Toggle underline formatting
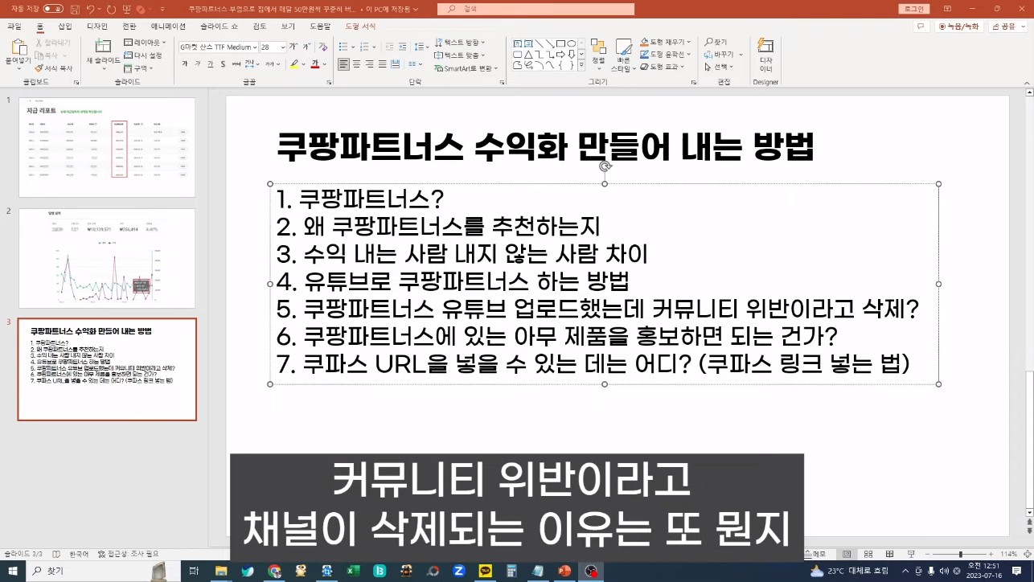Screen dimensions: 1034x582 tap(212, 64)
